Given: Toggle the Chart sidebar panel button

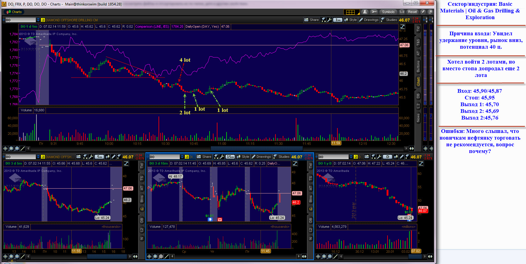Looking at the screenshot, I should pyautogui.click(x=418, y=82).
